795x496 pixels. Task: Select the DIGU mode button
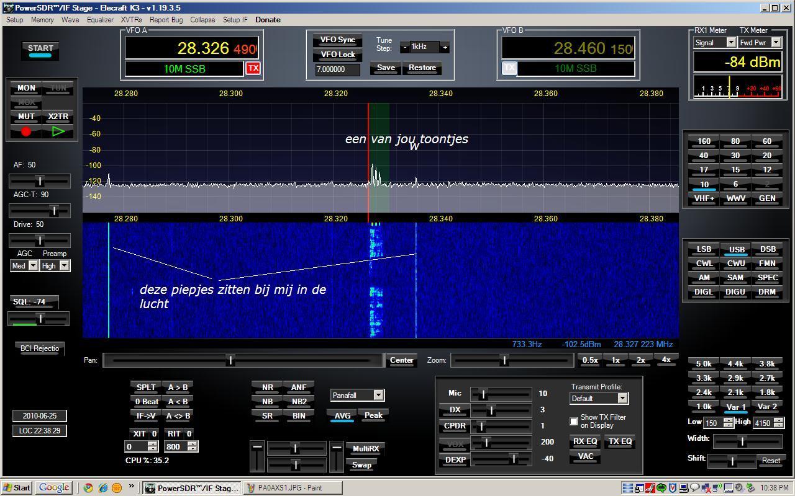click(735, 292)
